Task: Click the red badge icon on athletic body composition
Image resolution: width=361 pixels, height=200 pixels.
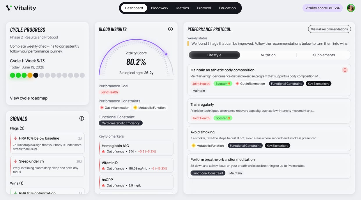Action: [345, 70]
